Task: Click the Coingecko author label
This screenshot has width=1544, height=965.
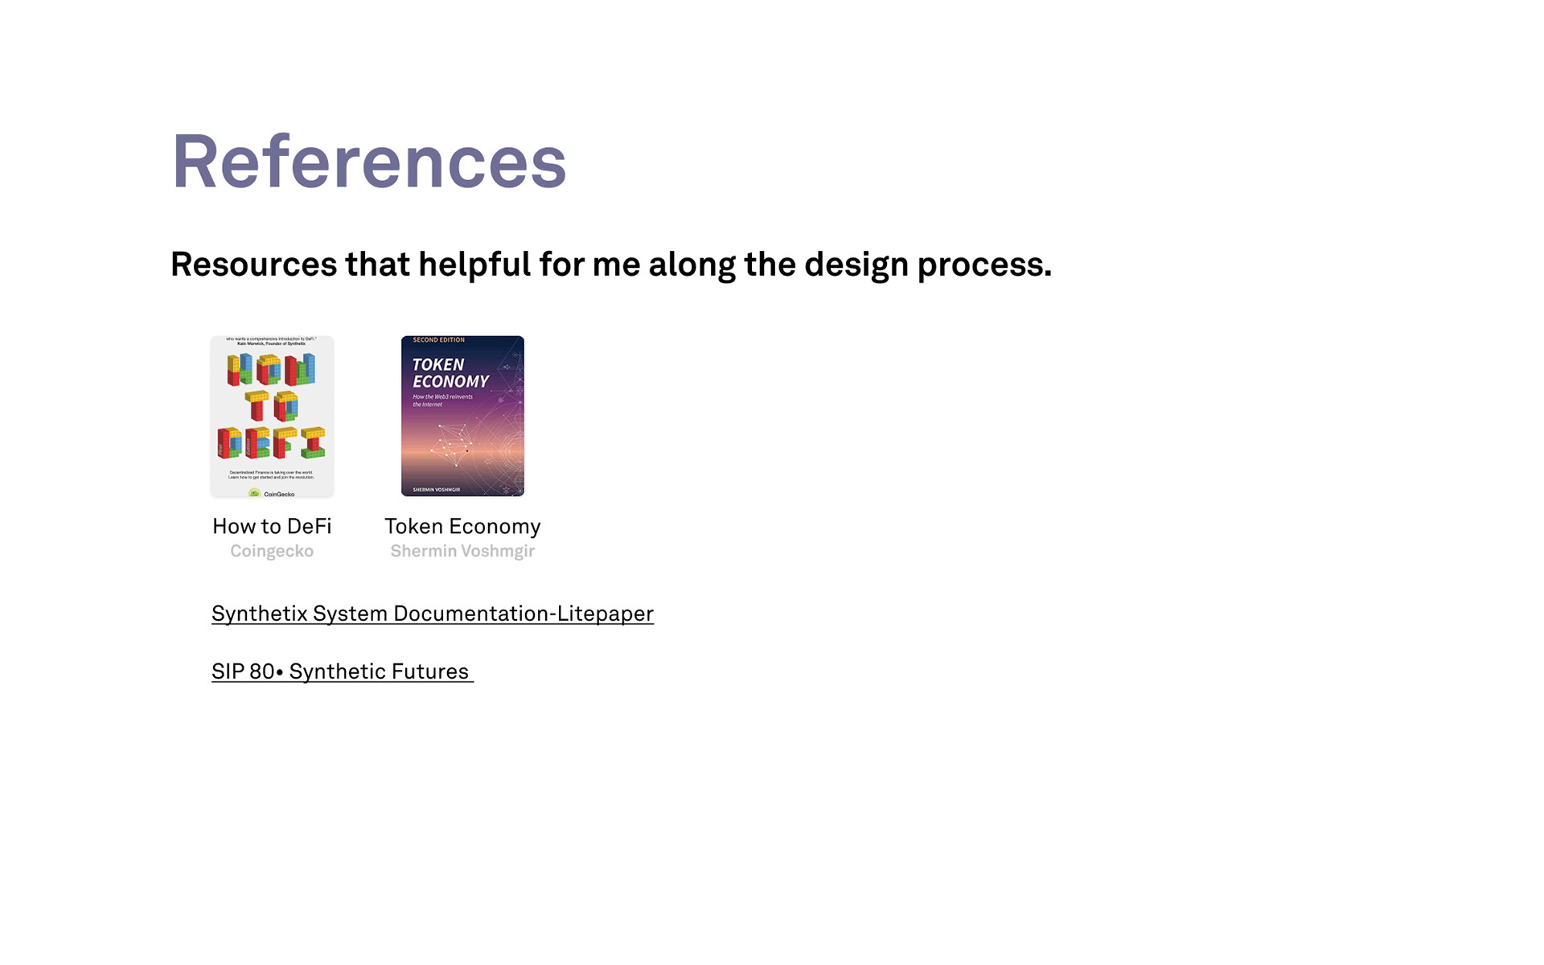Action: (x=272, y=551)
